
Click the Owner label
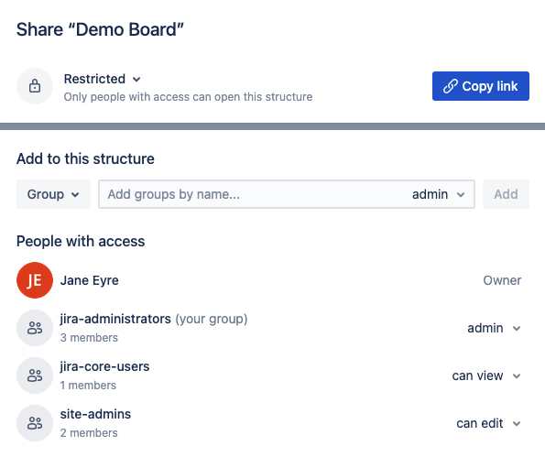pos(502,280)
